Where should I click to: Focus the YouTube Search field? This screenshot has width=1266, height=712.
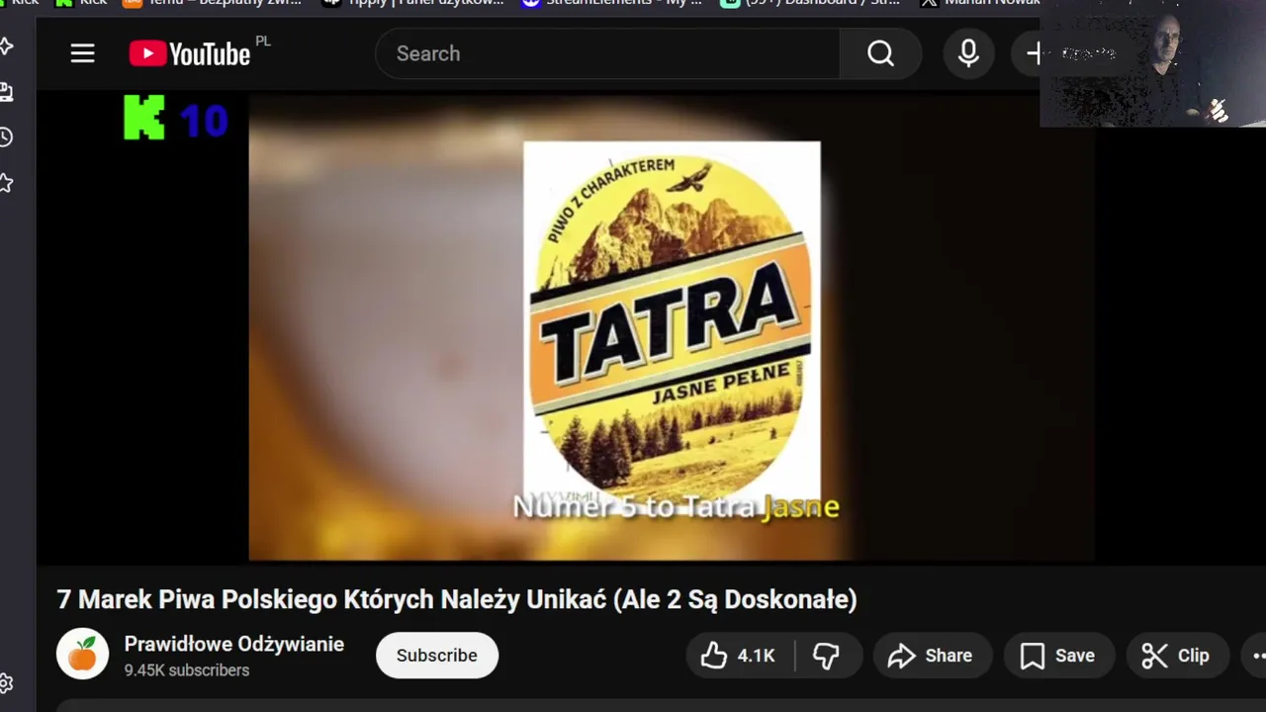pyautogui.click(x=607, y=53)
